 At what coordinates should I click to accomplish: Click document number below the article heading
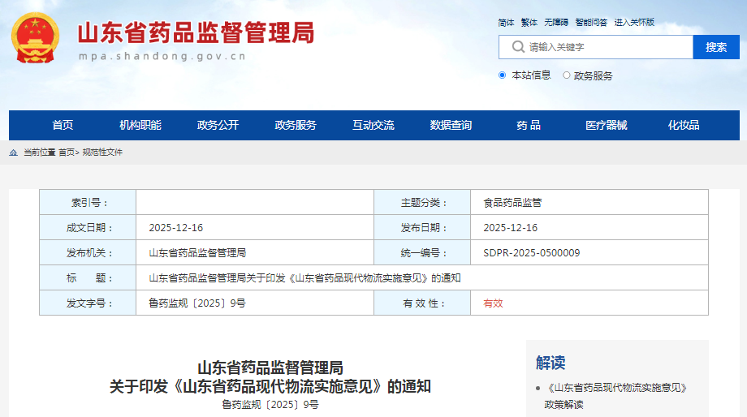pos(270,405)
